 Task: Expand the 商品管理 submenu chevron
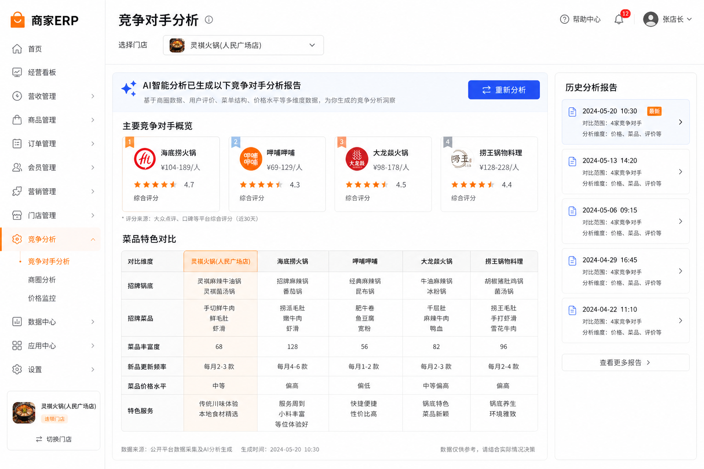pos(93,120)
